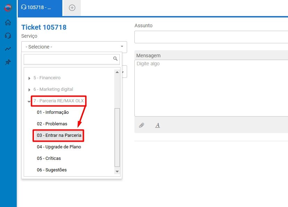The image size is (288, 207).
Task: Select 02 - Problemas service
Action: pos(52,124)
